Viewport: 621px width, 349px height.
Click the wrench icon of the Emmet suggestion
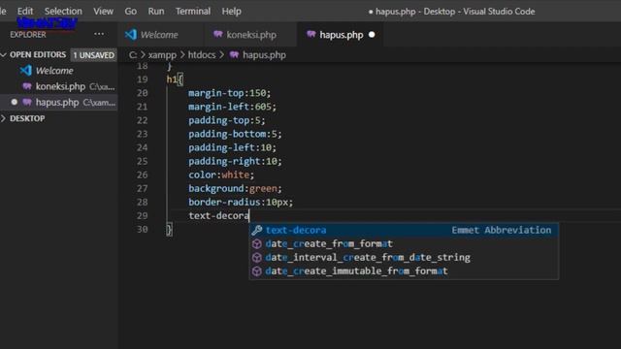click(256, 230)
